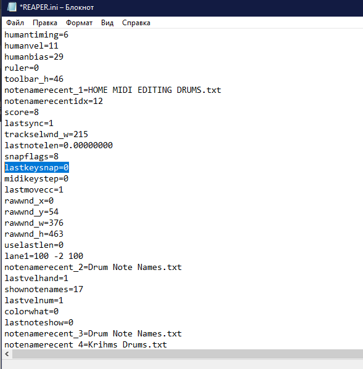Click notenamerecent_1=HOME MIDI EDITING DRUMS.txt line
This screenshot has width=363, height=369.
[x=113, y=90]
